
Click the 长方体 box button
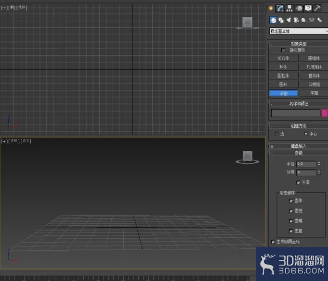[x=283, y=58]
